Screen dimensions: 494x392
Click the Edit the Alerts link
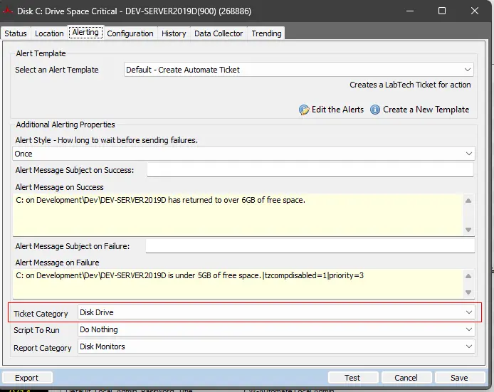(x=337, y=110)
